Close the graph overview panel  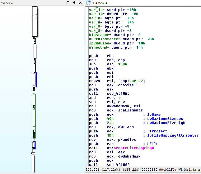point(80,3)
